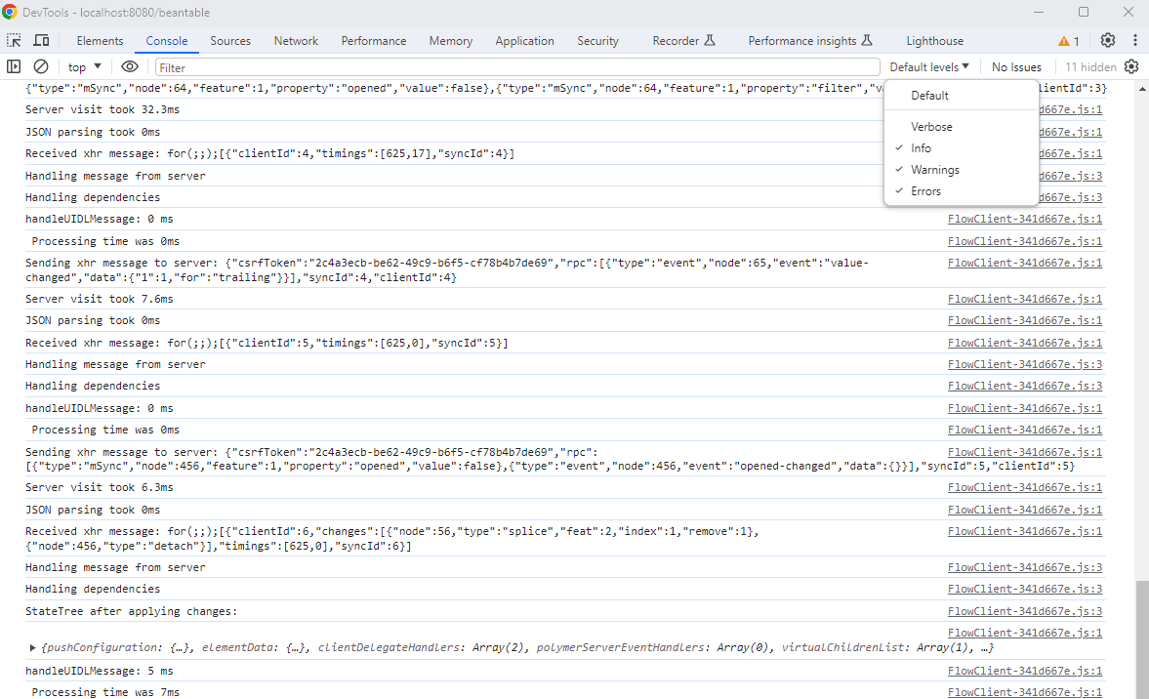Focus the console Filter input field
This screenshot has width=1149, height=699.
pyautogui.click(x=517, y=67)
